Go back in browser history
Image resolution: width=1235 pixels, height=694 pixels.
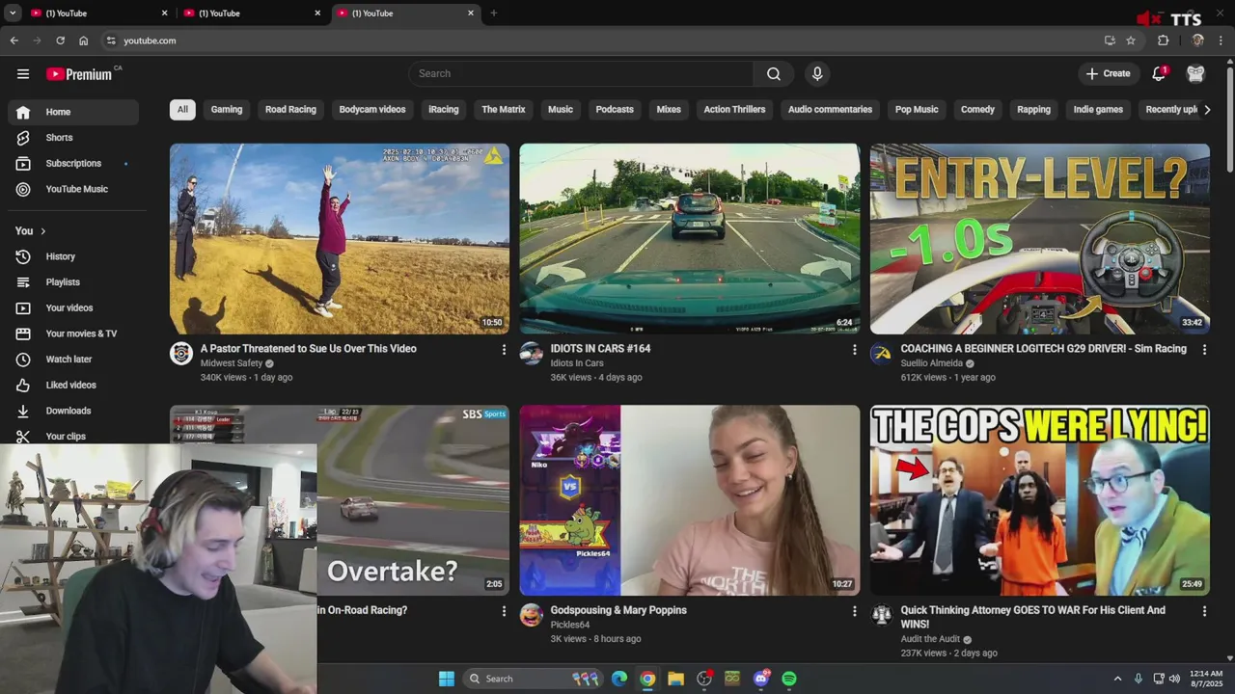pyautogui.click(x=14, y=40)
